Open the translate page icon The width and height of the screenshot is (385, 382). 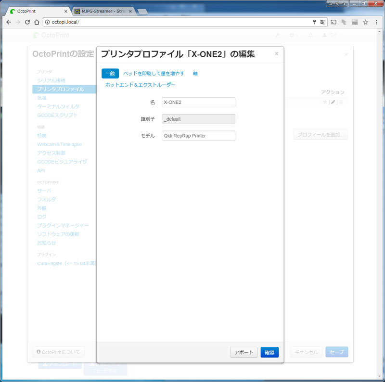(322, 22)
